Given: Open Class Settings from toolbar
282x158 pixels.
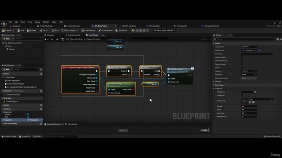Looking at the screenshot, I should click(x=88, y=30).
